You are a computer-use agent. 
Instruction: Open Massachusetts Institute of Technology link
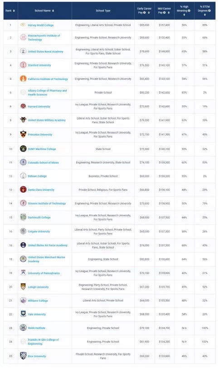(44, 38)
